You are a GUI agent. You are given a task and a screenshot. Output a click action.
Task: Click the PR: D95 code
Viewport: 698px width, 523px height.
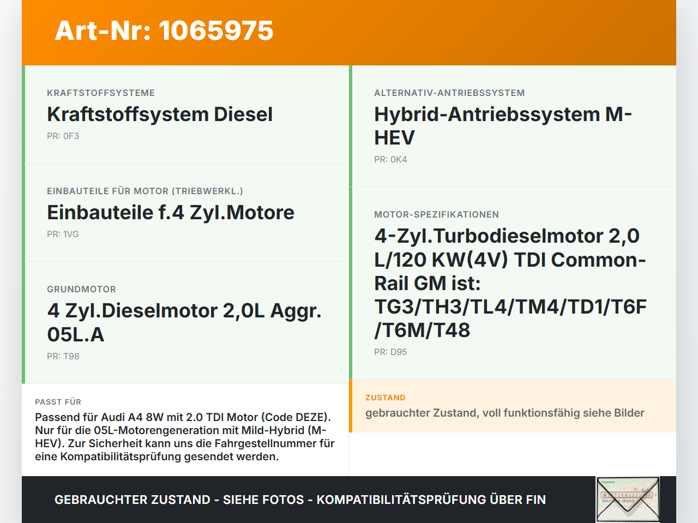[x=390, y=352]
